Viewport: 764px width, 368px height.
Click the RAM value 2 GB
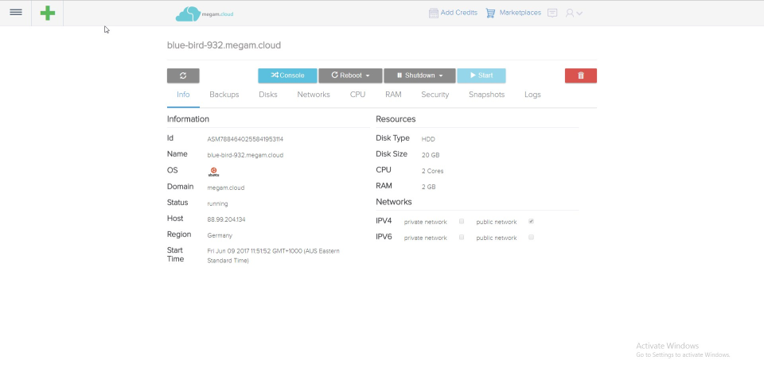428,187
